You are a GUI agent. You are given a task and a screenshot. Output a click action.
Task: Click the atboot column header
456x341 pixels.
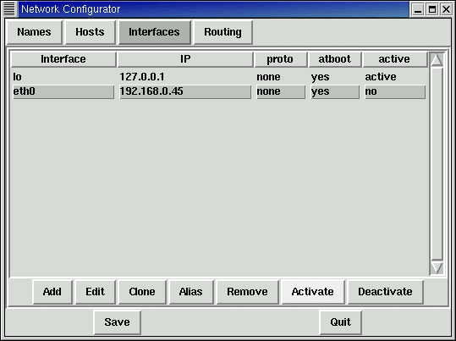pyautogui.click(x=335, y=59)
